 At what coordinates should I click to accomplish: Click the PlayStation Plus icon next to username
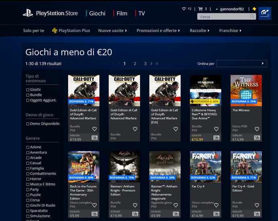pyautogui.click(x=254, y=9)
